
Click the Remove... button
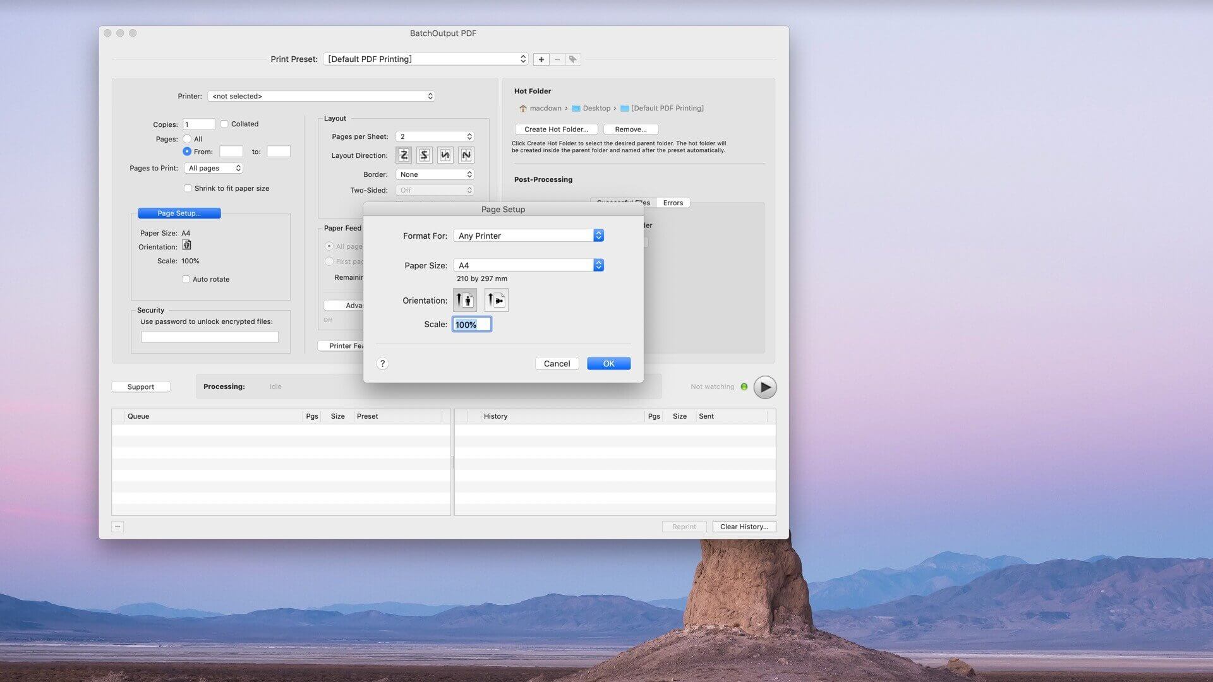pos(631,129)
